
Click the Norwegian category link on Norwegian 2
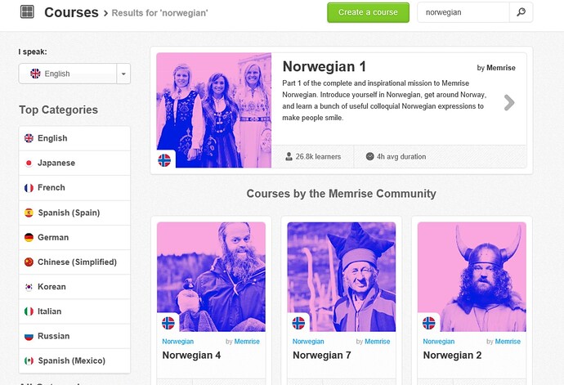click(438, 342)
